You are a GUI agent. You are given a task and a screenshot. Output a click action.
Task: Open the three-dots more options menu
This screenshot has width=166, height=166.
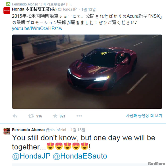(x=79, y=116)
